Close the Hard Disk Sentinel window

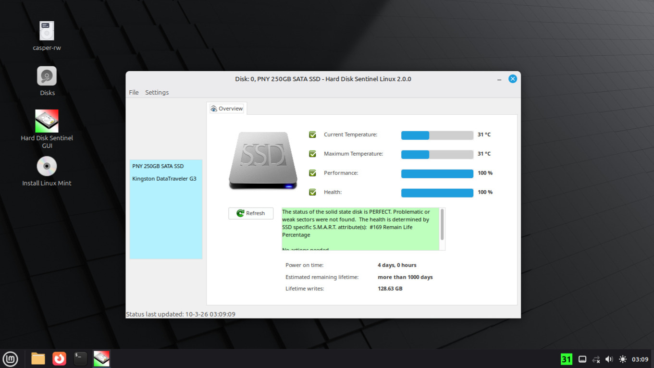[513, 79]
